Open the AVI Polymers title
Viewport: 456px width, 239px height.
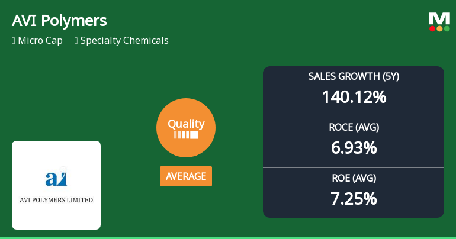point(59,21)
